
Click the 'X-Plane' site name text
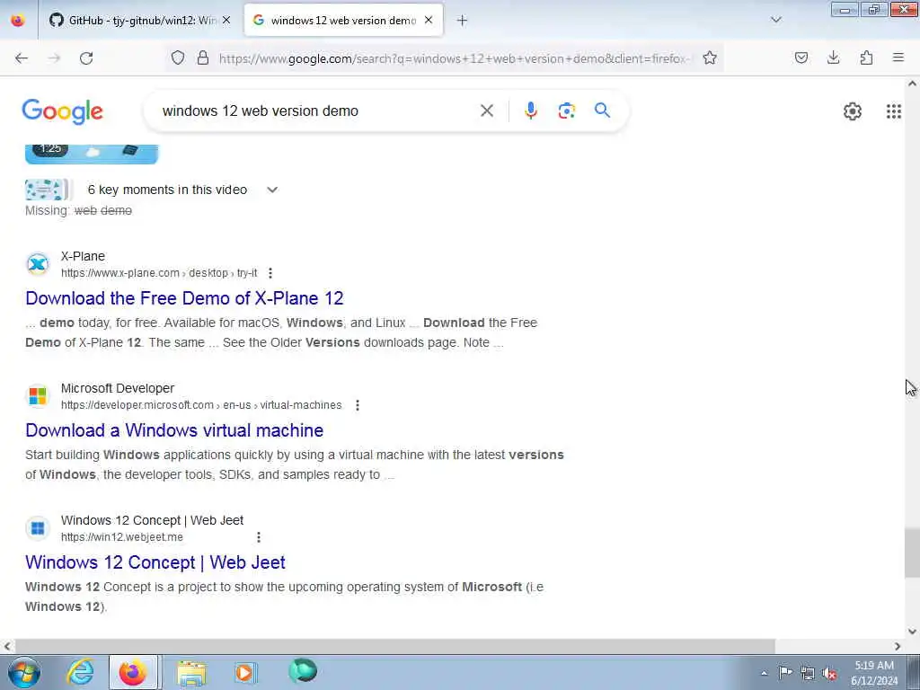[83, 256]
